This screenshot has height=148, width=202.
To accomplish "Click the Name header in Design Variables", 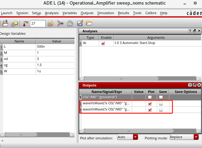I will (19, 41).
